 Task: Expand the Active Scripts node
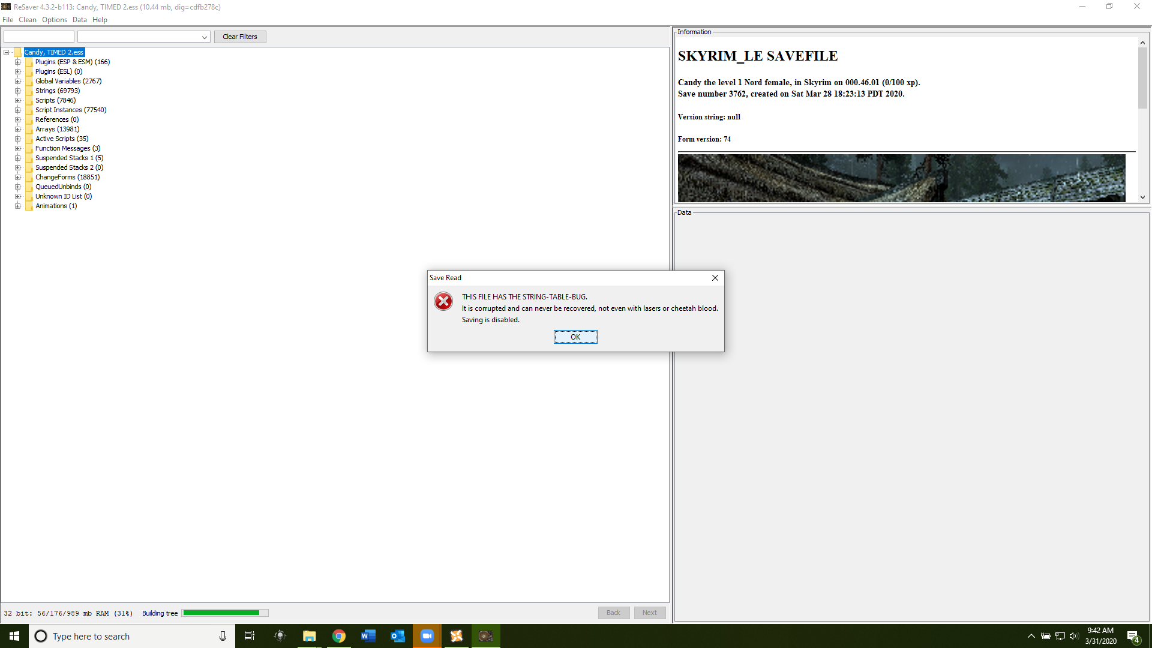[18, 139]
